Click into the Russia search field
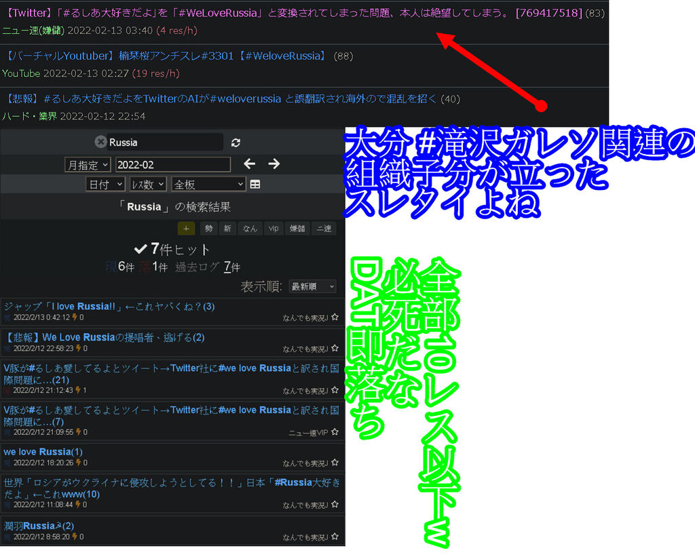Viewport: 695px width, 557px height. [x=165, y=142]
